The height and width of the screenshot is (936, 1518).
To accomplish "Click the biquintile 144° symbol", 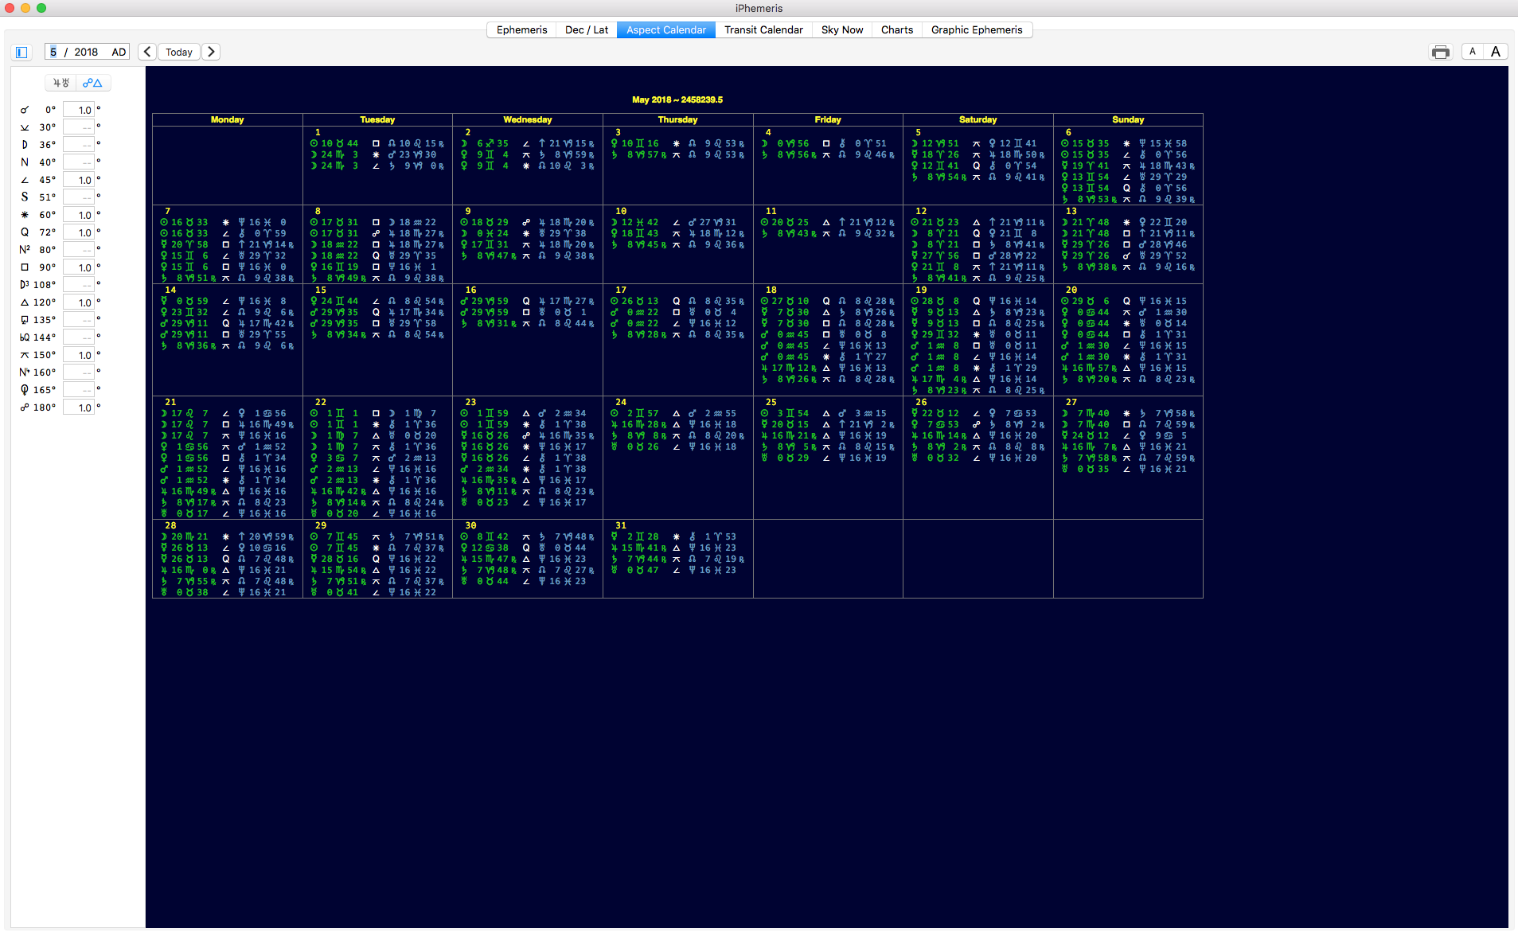I will 25,337.
